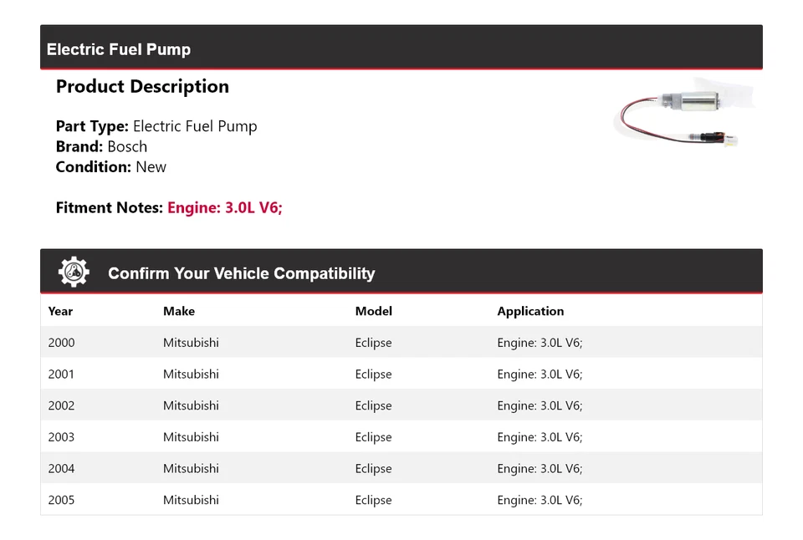Click the 2005 year cell
Viewport: 803px width, 540px height.
tap(61, 500)
